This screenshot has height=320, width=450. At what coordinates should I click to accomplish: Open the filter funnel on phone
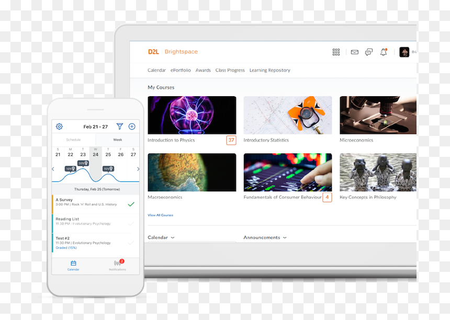[120, 126]
